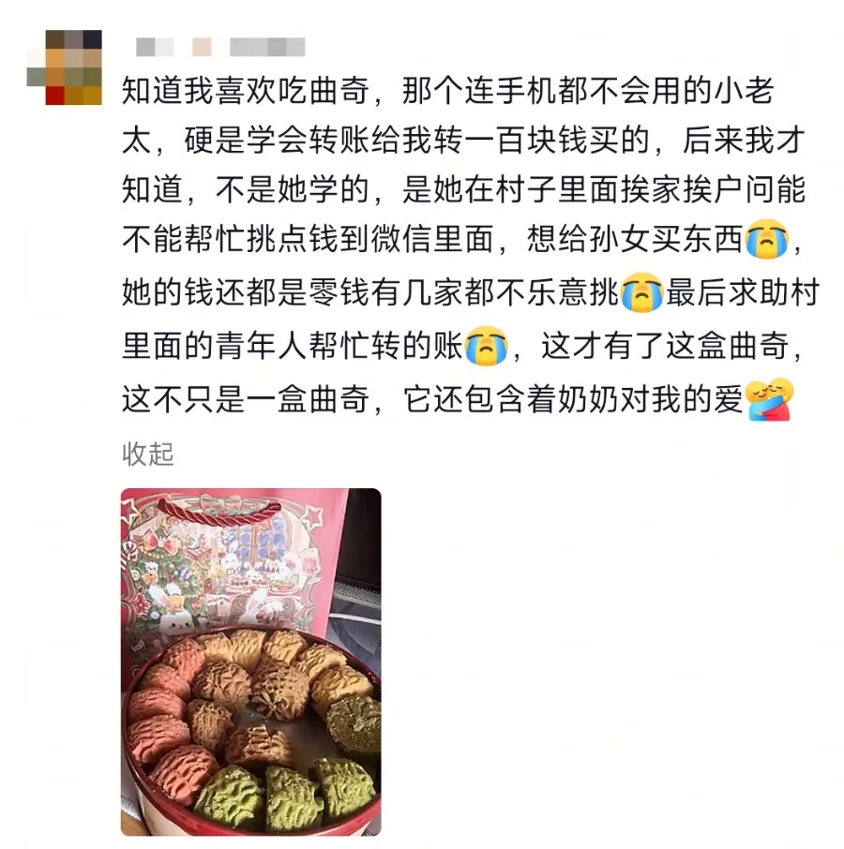The width and height of the screenshot is (844, 849).
Task: Click the hugging emoji after 对我的爱
Action: (x=769, y=399)
